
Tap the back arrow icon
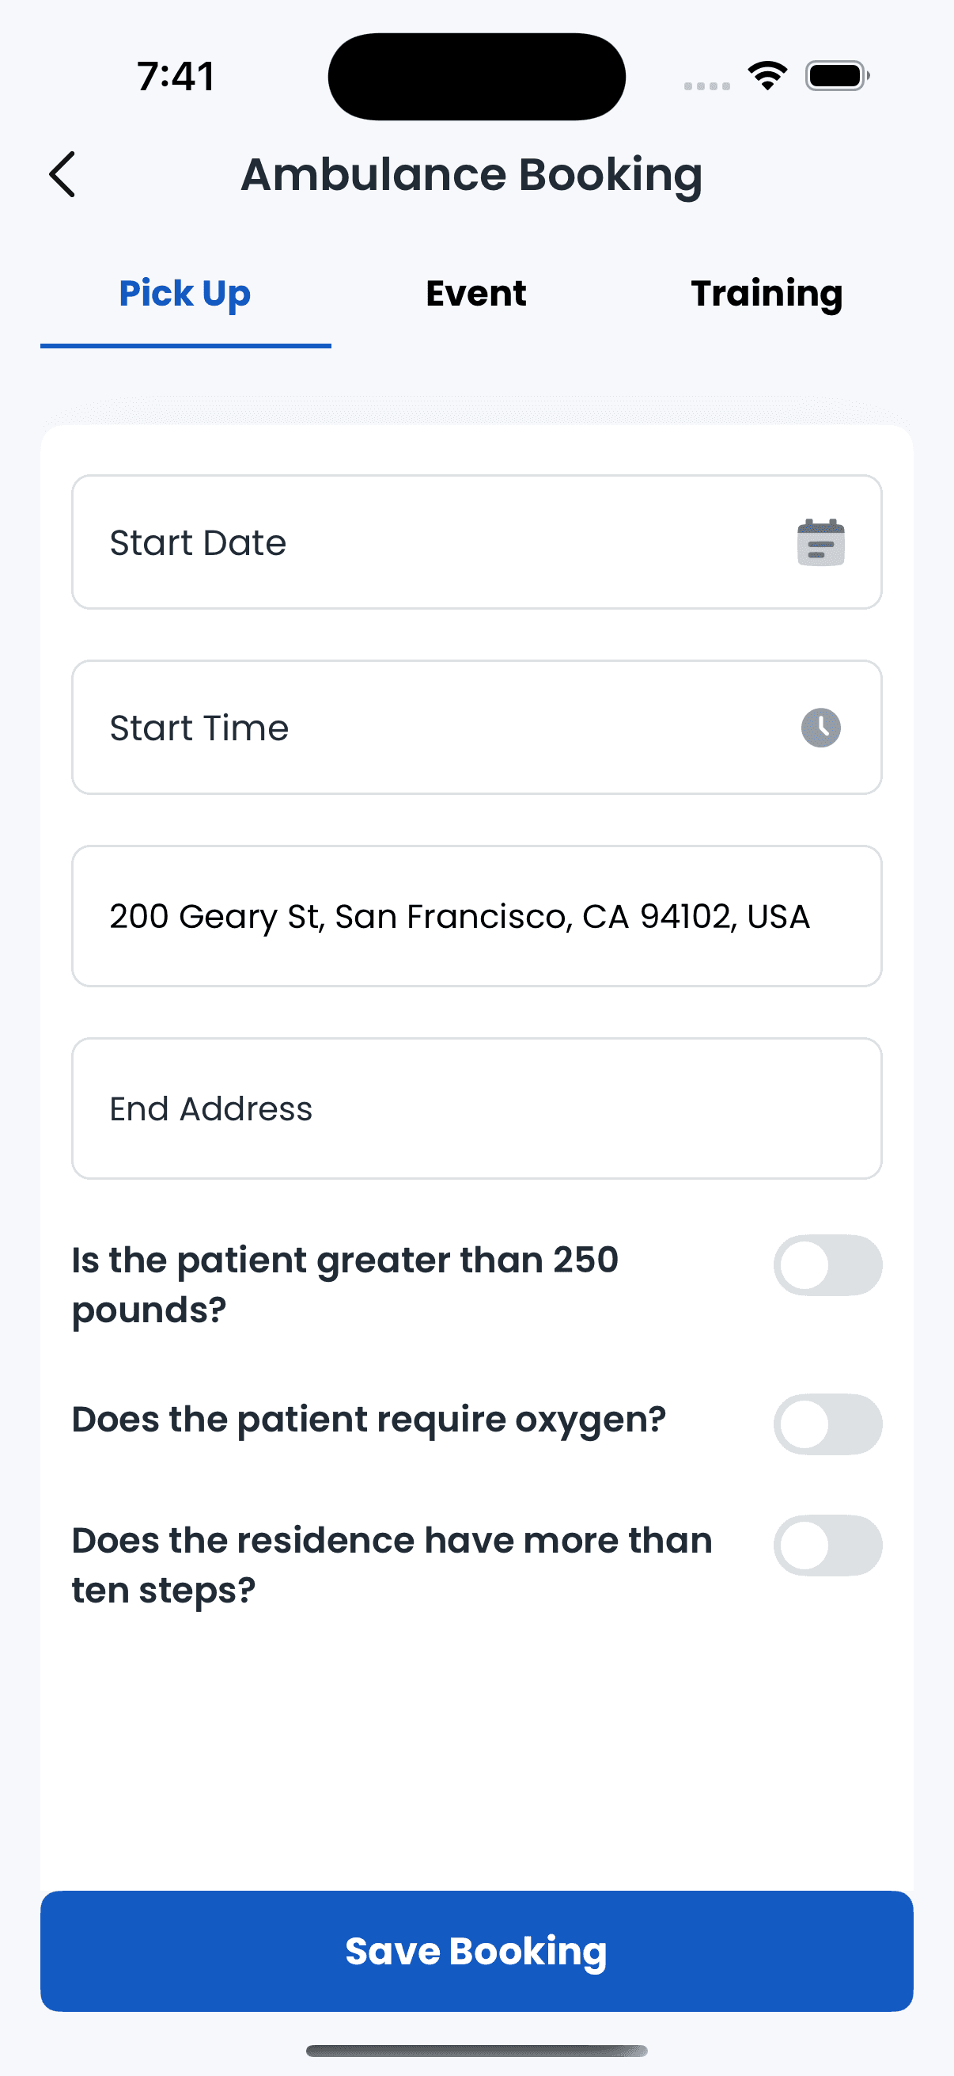coord(62,174)
